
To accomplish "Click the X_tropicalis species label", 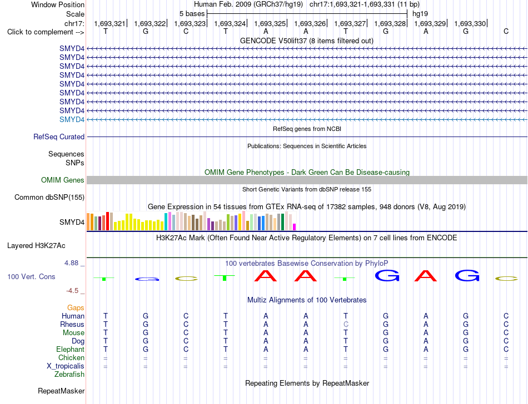I will [66, 366].
